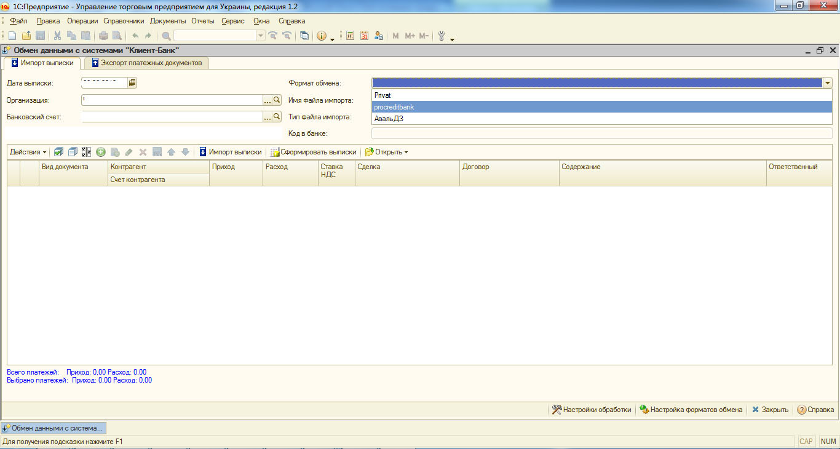Select procreditbank in the format list
840x449 pixels.
602,107
